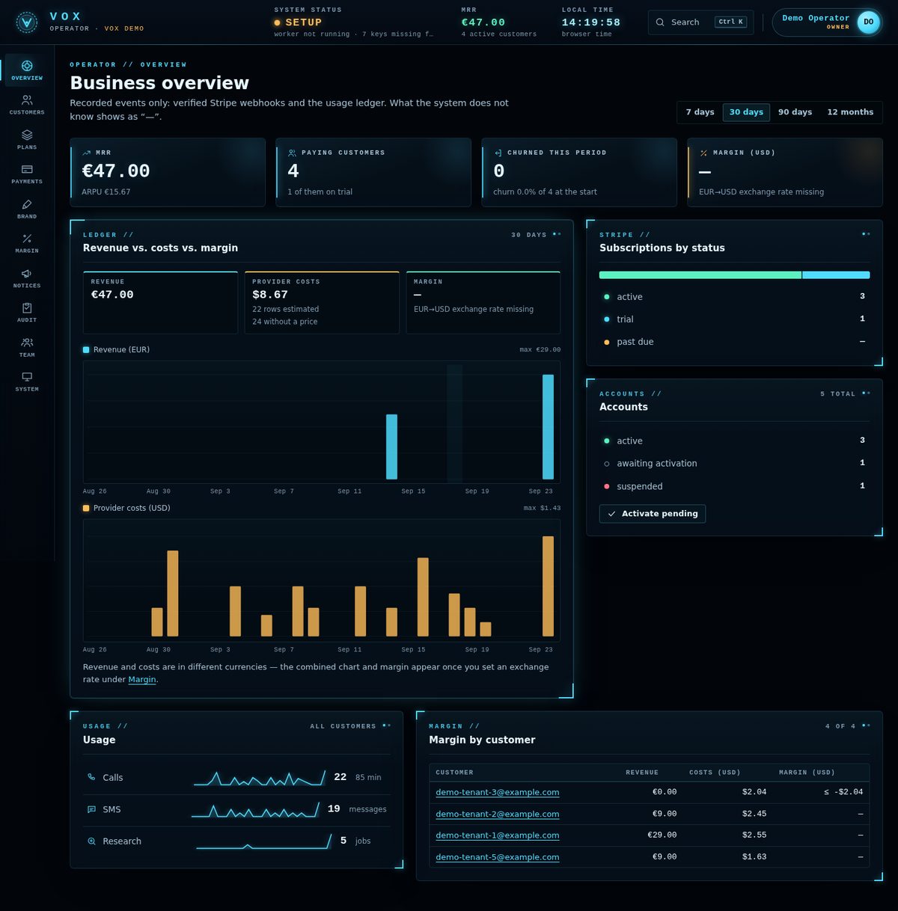The height and width of the screenshot is (911, 898).
Task: Click the 14:19:58 local time readout
Action: coord(590,22)
